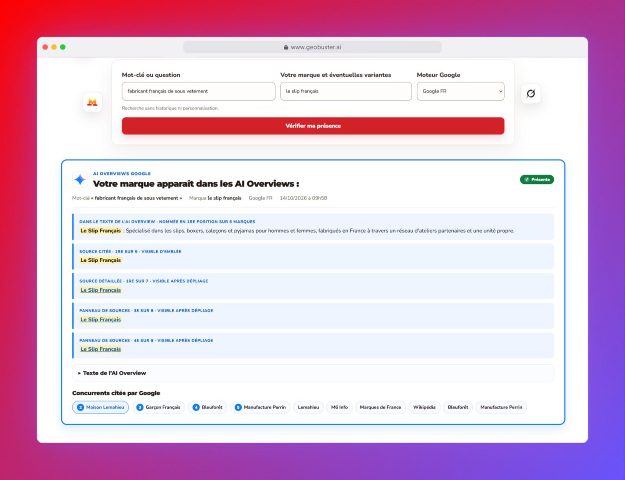The height and width of the screenshot is (480, 625).
Task: Select the Wikipédia source chip
Action: pyautogui.click(x=424, y=407)
